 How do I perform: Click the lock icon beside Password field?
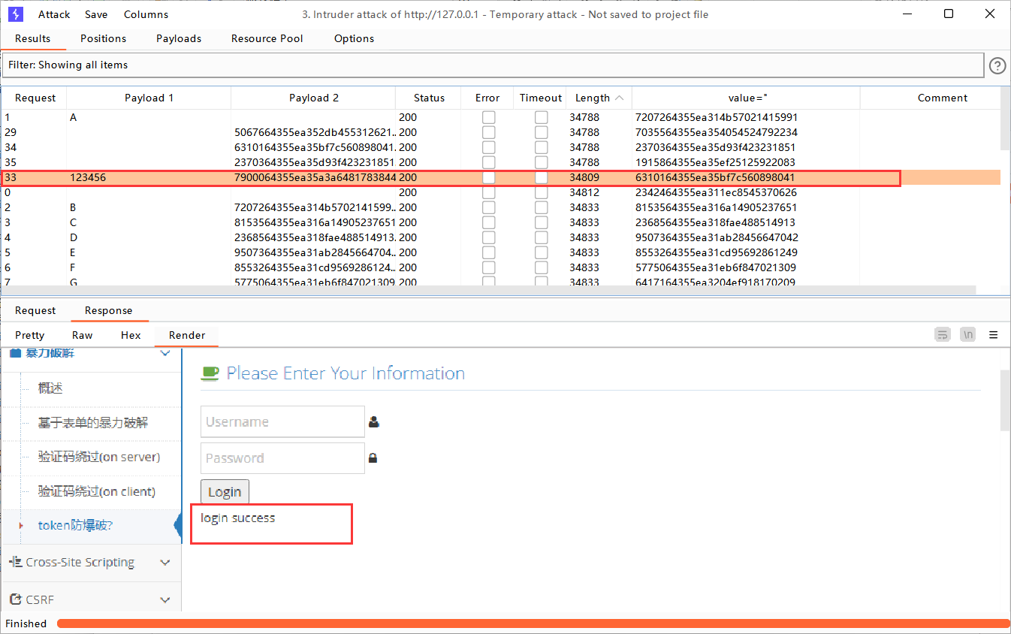click(x=373, y=457)
